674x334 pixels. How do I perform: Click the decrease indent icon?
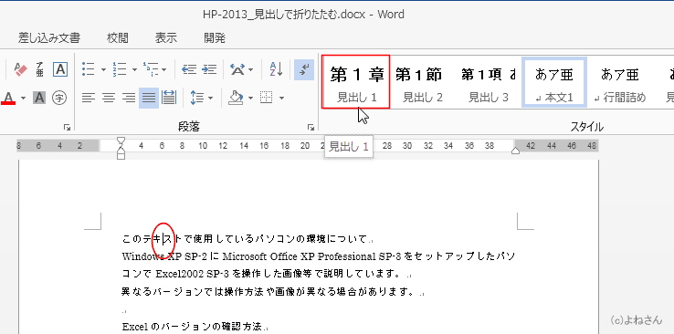189,69
